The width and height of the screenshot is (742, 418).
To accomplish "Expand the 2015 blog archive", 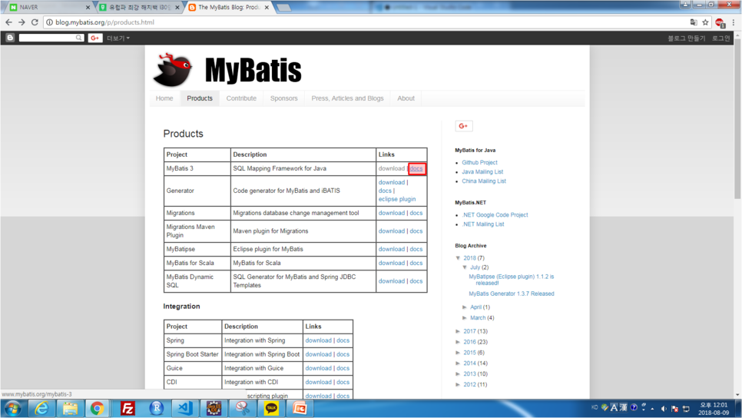I will tap(458, 353).
